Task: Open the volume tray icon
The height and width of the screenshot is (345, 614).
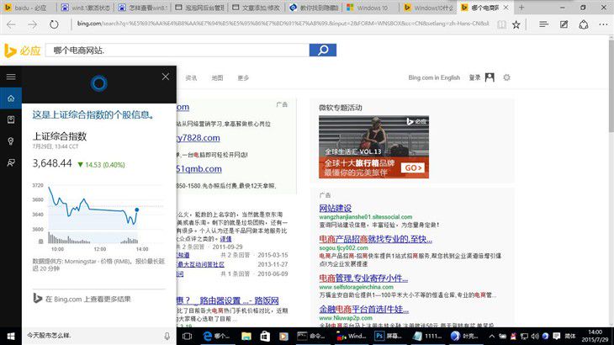Action: click(x=535, y=336)
